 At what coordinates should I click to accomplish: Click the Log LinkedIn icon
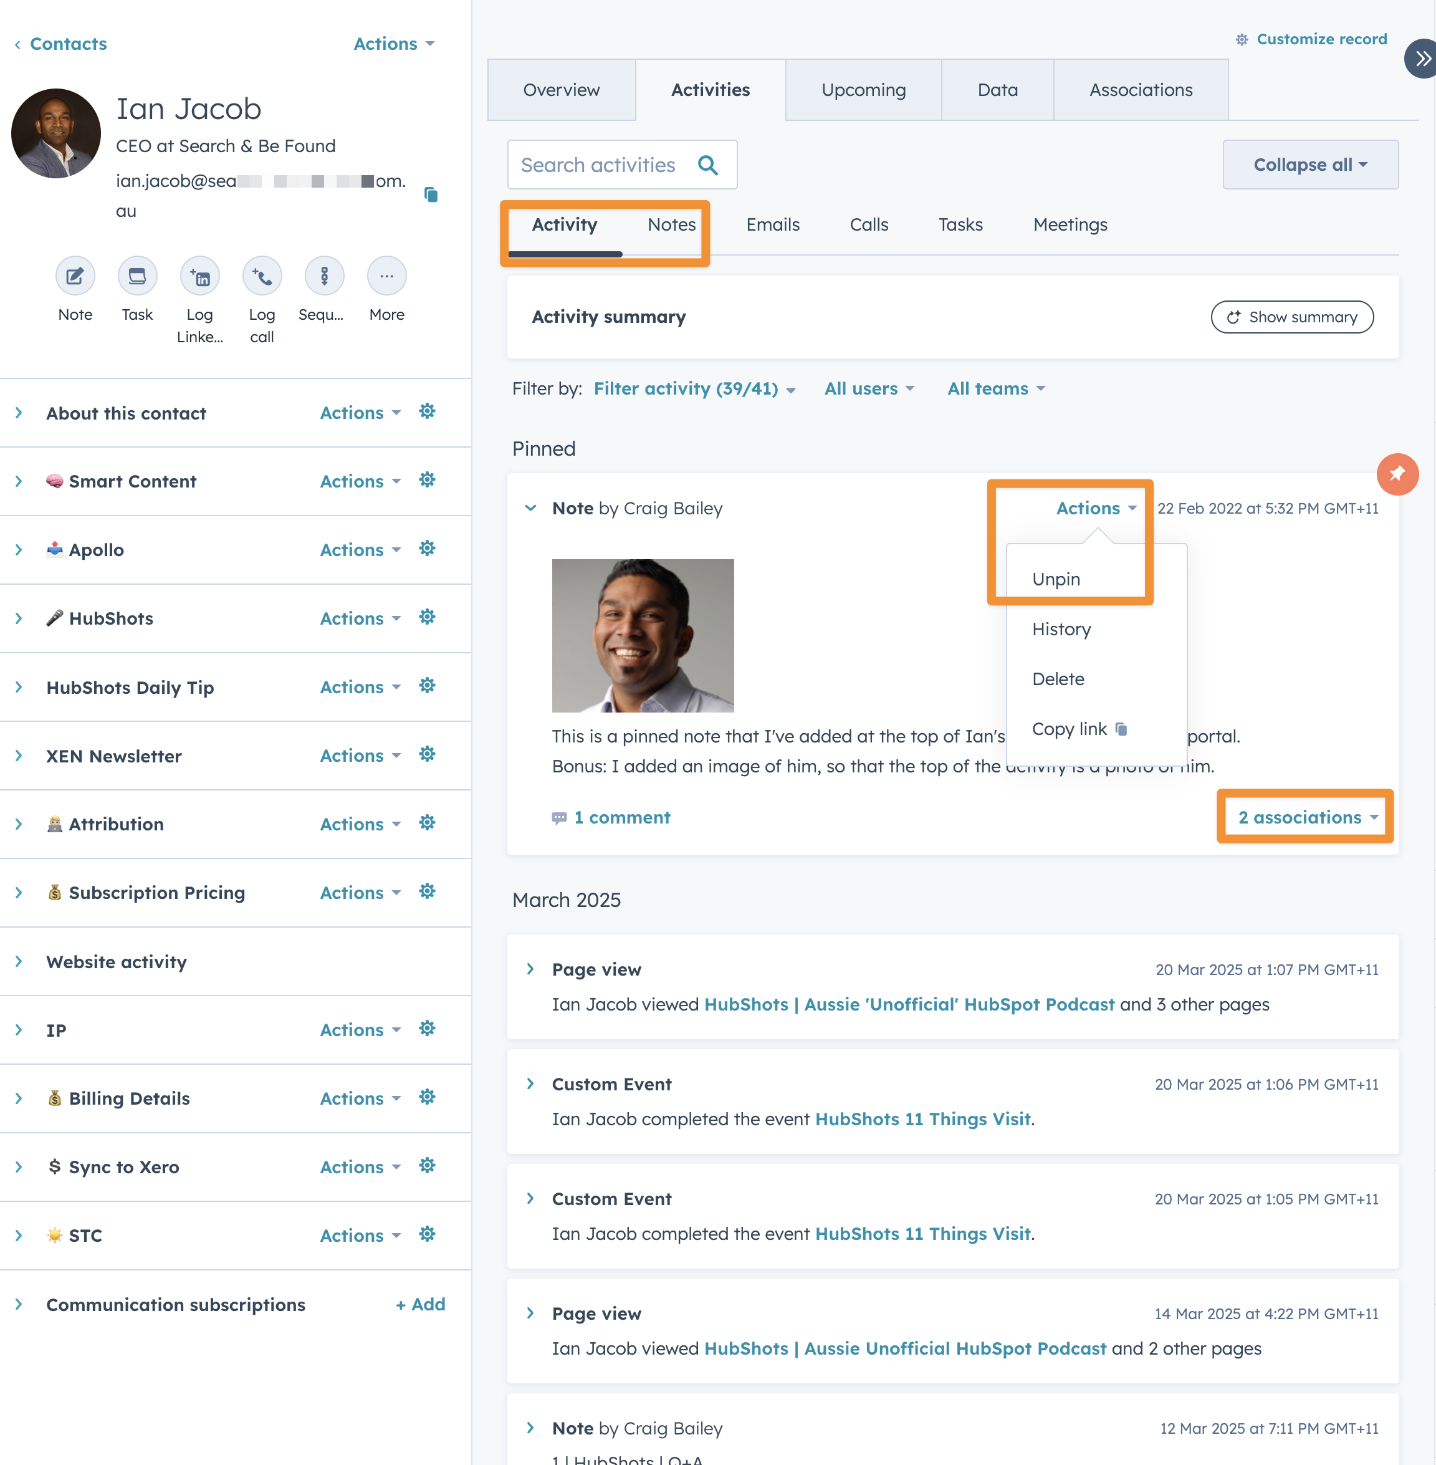200,276
